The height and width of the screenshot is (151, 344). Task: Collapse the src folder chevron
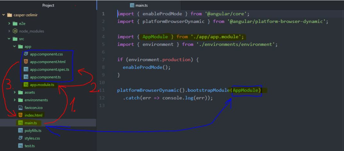pyautogui.click(x=9, y=39)
